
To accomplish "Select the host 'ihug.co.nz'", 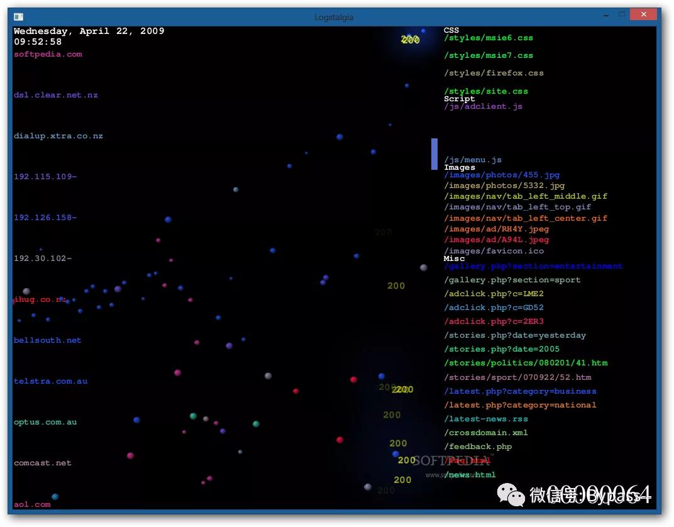I will [40, 299].
